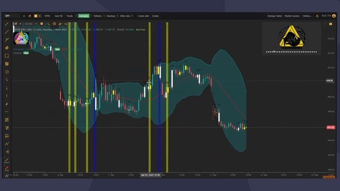The width and height of the screenshot is (340, 191).
Task: Open the Trends menu
Action: [x=70, y=16]
